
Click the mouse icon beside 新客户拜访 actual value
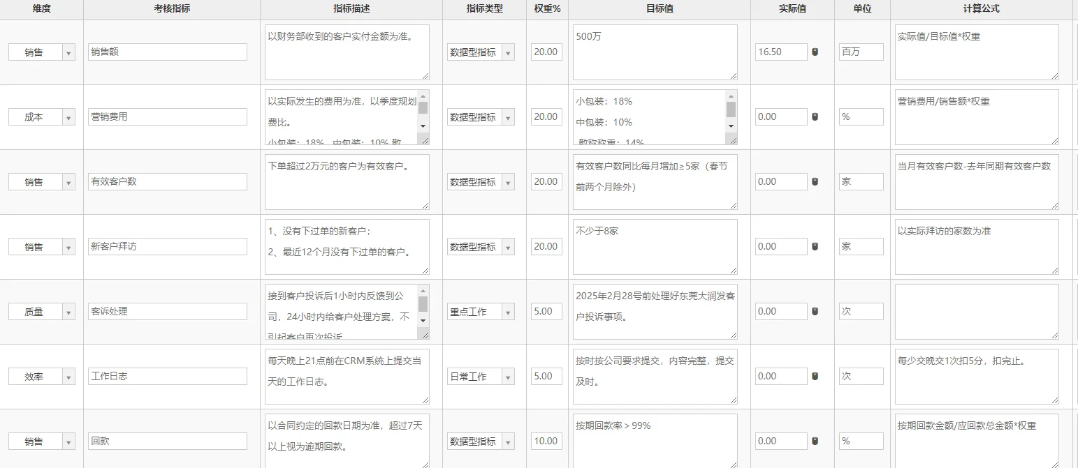pos(815,246)
